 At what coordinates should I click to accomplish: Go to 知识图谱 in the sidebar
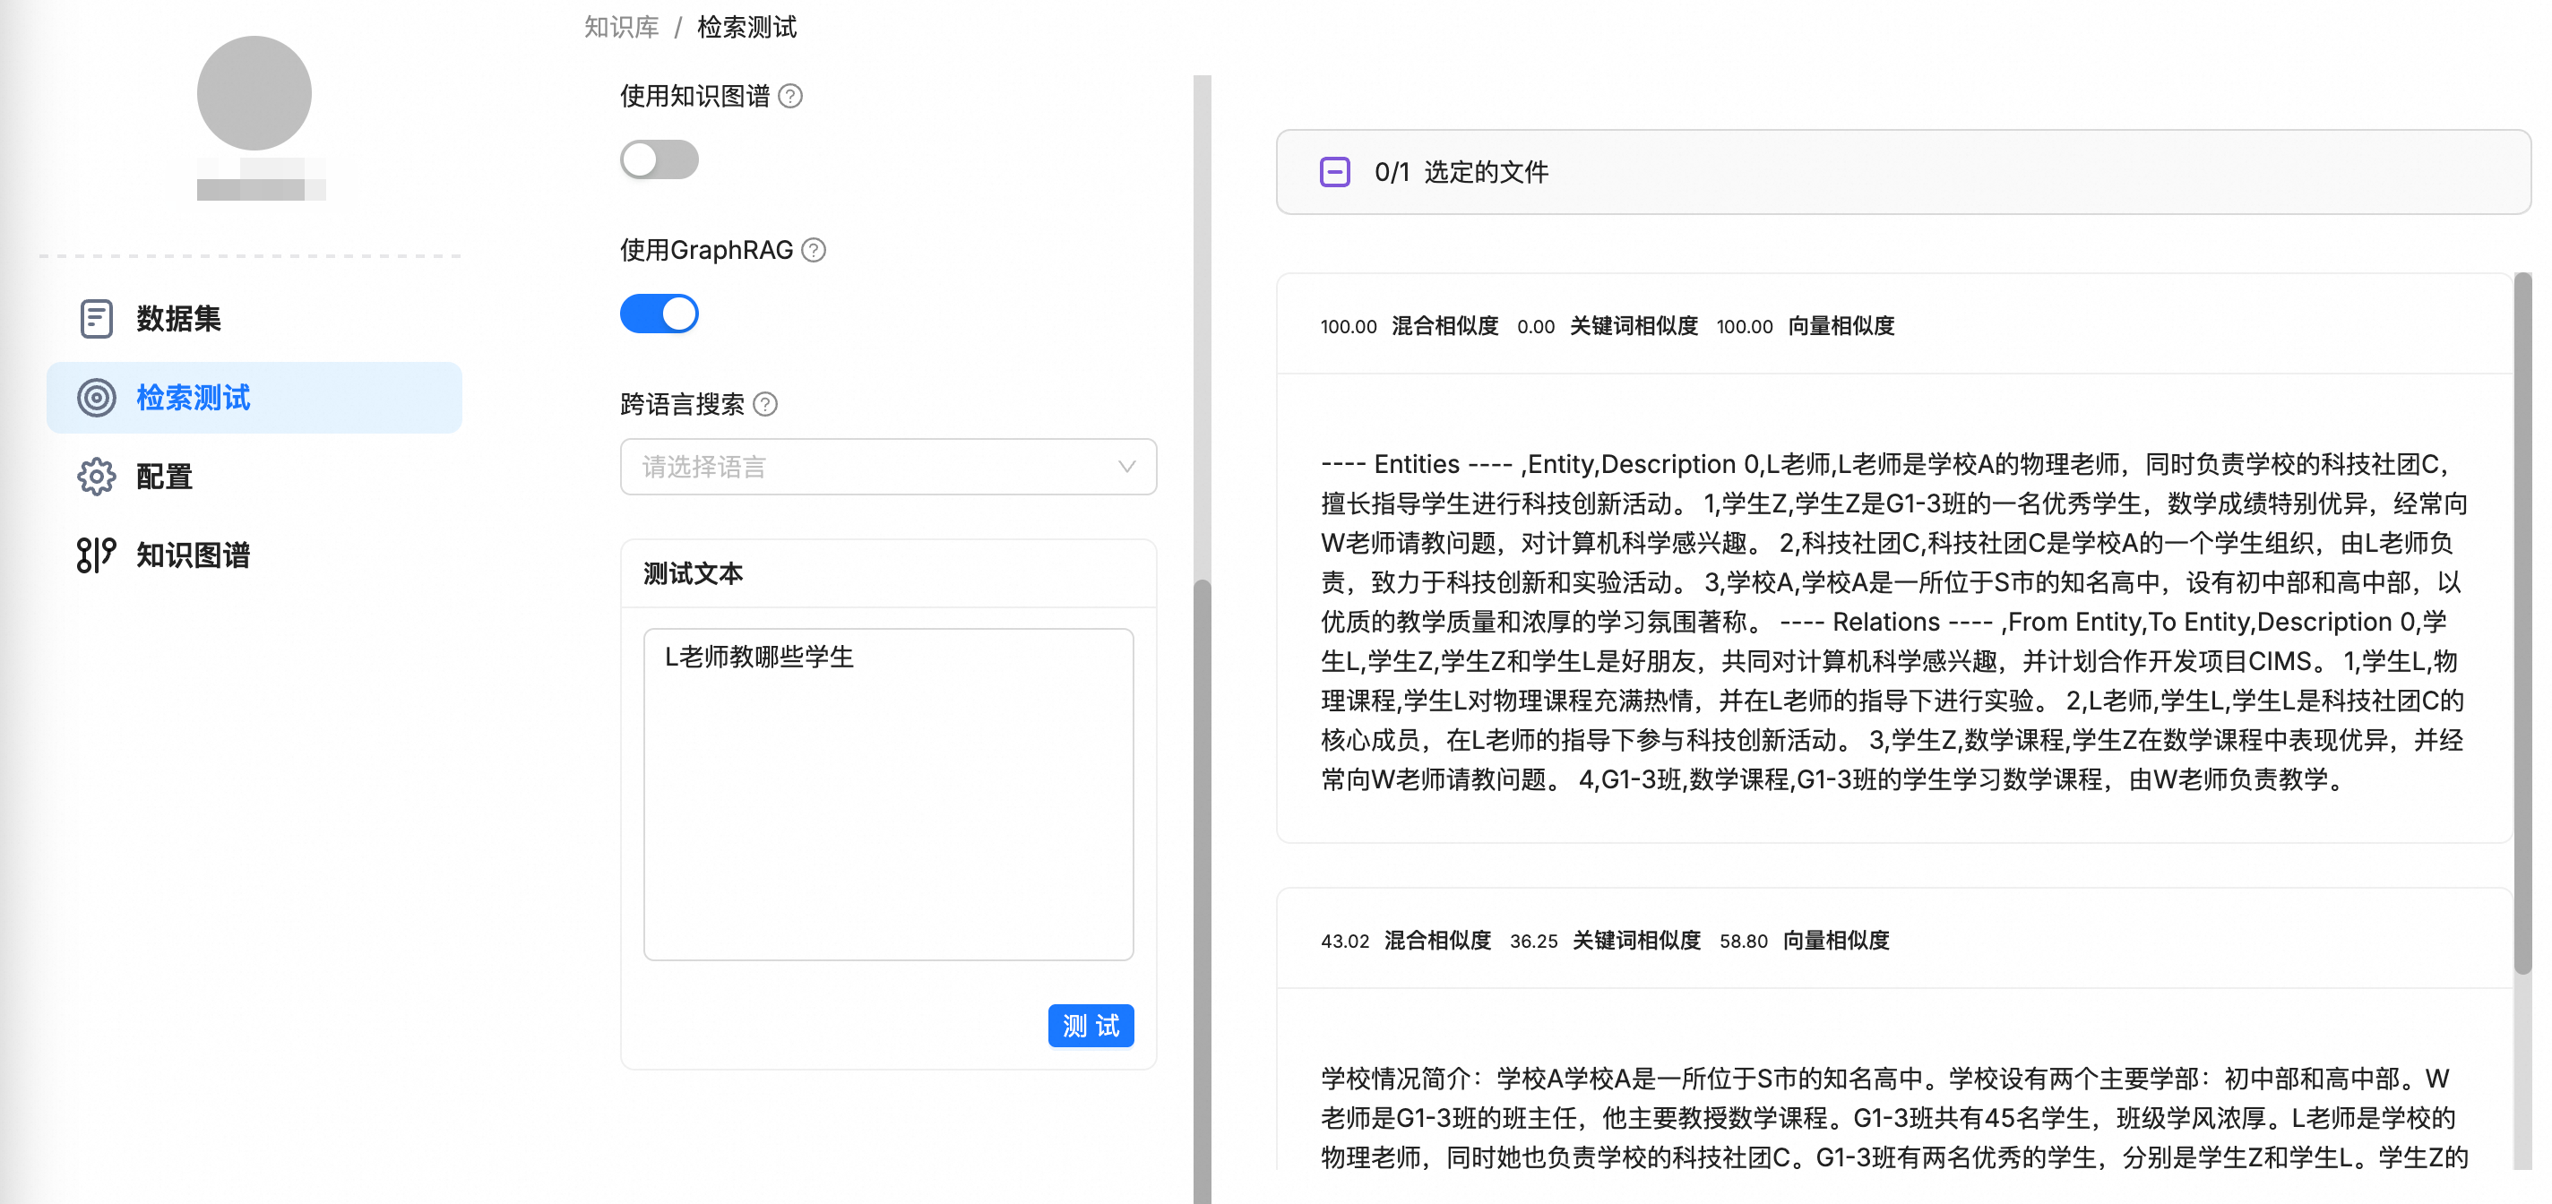[x=194, y=555]
